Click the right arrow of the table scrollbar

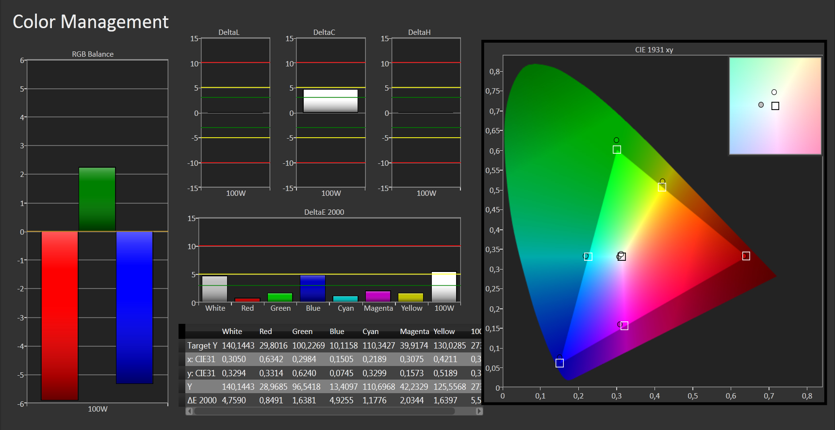click(479, 411)
